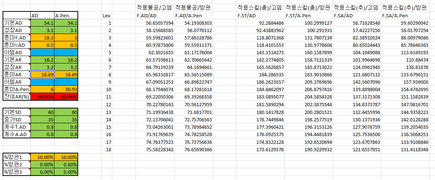Click the 기본SD value in AD column
The image size is (435, 180).
(x=42, y=112)
